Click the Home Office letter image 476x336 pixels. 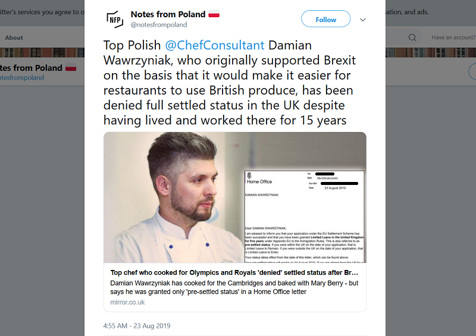pos(303,214)
